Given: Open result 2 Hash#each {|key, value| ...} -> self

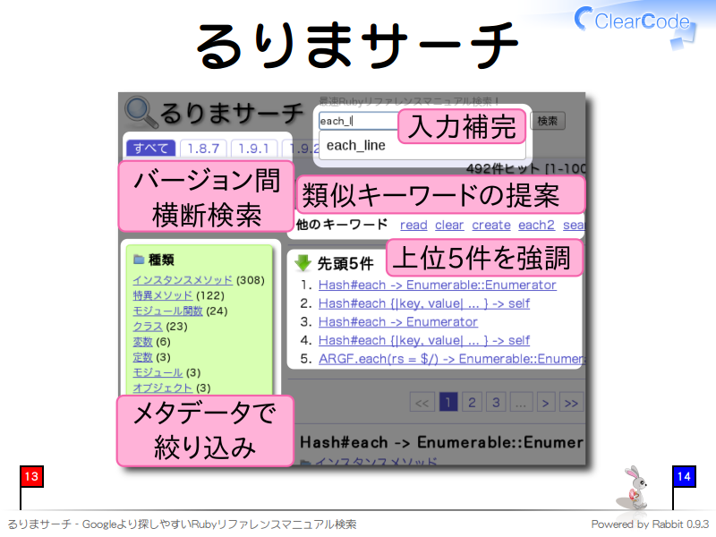Looking at the screenshot, I should [423, 303].
